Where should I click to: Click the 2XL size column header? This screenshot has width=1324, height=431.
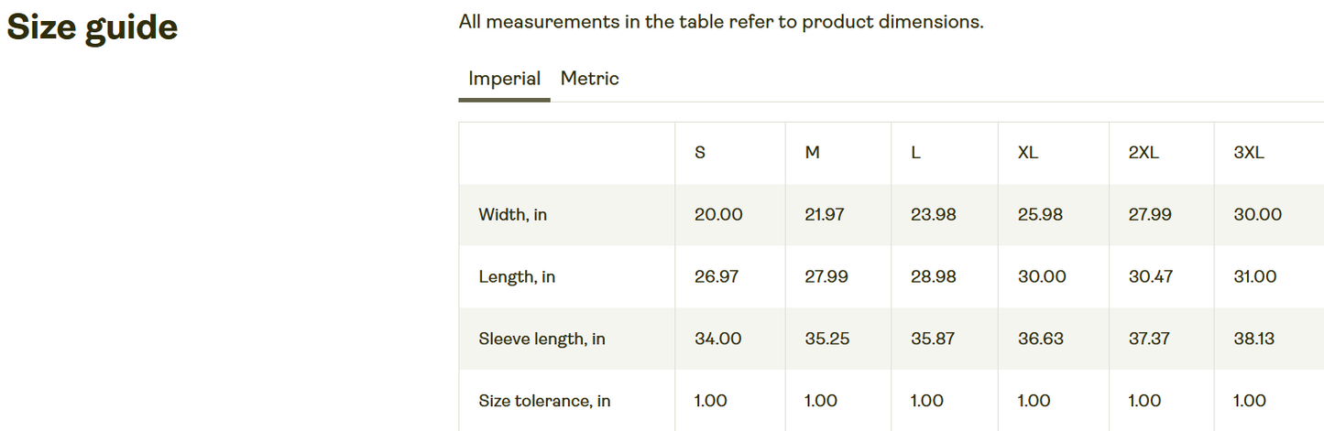click(x=1143, y=153)
